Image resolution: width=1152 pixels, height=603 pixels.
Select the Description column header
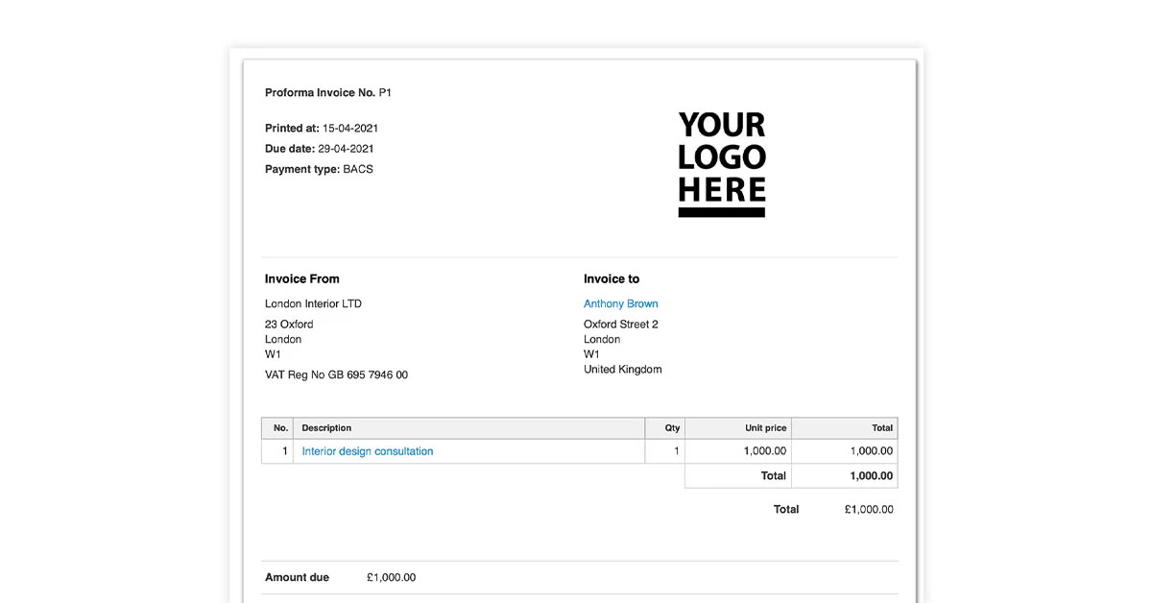[326, 427]
